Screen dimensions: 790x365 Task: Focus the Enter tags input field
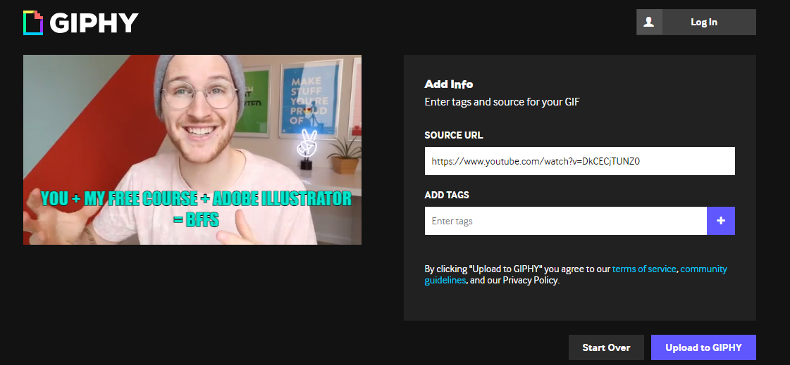[566, 221]
